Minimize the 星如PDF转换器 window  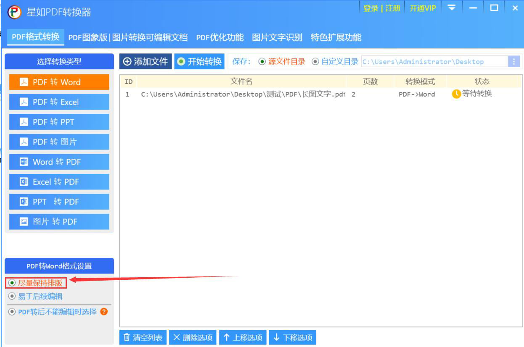473,8
